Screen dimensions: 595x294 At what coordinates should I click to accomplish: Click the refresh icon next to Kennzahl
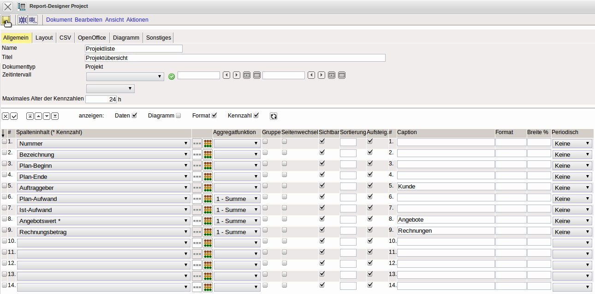[274, 116]
